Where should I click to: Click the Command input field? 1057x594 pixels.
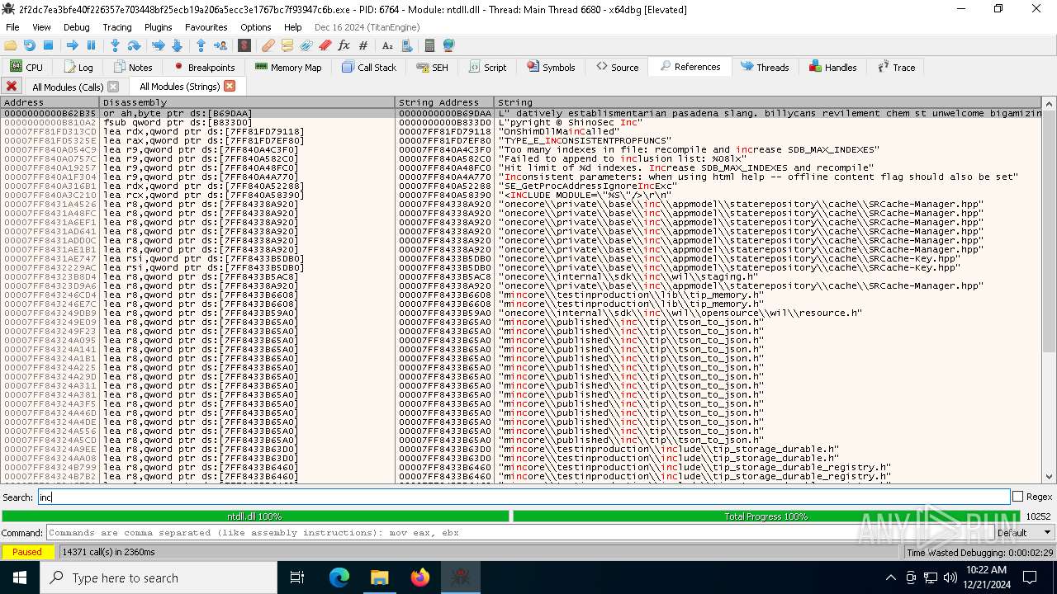[519, 533]
